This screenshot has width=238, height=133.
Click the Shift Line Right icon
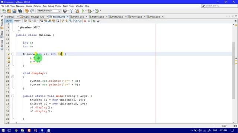[x=80, y=21]
